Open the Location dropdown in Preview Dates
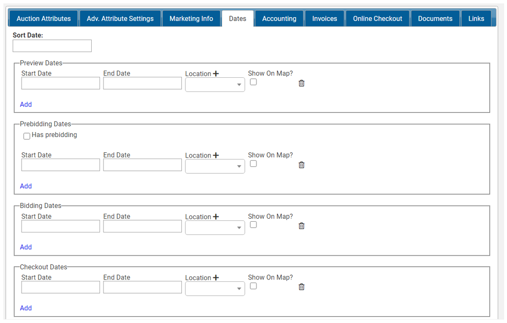 (x=215, y=84)
